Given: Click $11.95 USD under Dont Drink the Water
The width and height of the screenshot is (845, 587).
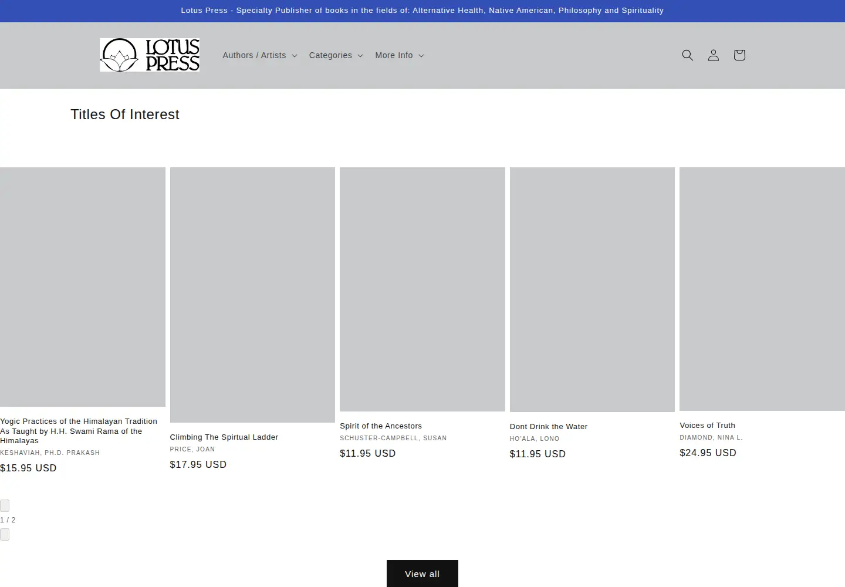Looking at the screenshot, I should pos(538,454).
